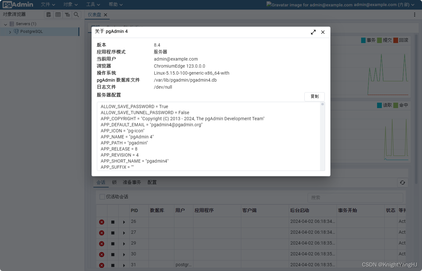The image size is (422, 271).
Task: Click the ALLOW_SAVE_PASSWORD = True line
Action: [x=134, y=106]
